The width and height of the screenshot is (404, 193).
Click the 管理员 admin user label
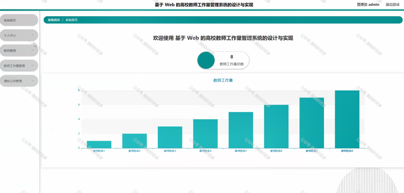click(x=368, y=5)
